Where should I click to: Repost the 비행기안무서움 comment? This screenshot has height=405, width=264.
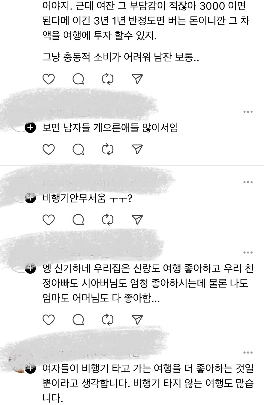108,220
